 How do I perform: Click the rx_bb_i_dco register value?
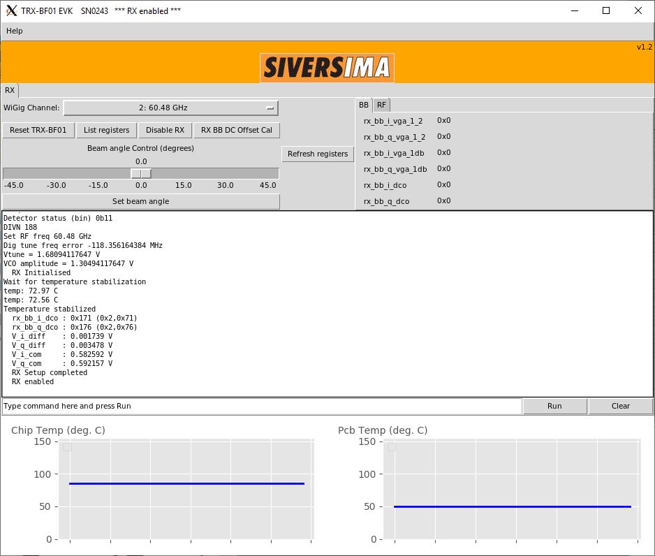coord(443,184)
